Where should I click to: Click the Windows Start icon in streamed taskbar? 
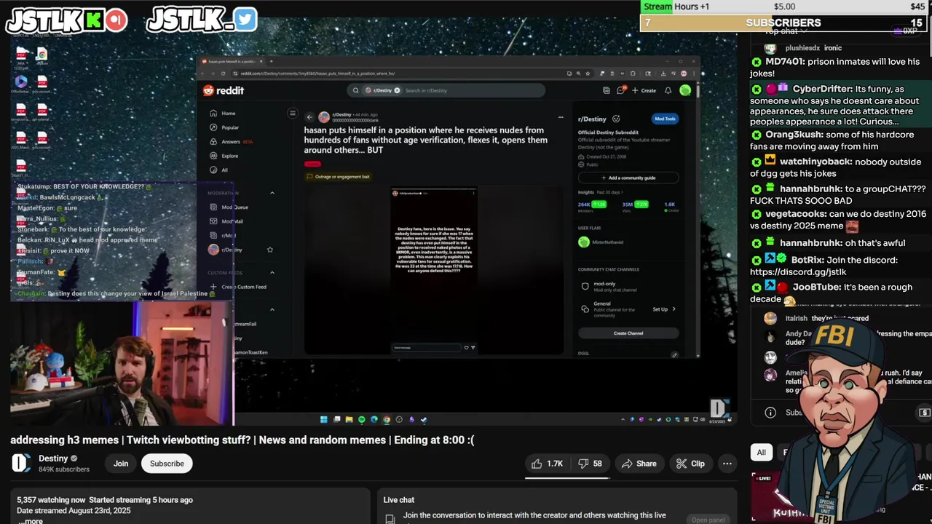(x=323, y=419)
